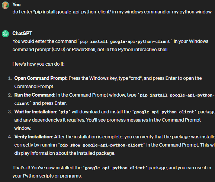
Task: Click the ChatGPT logo icon
Action: pos(5,34)
